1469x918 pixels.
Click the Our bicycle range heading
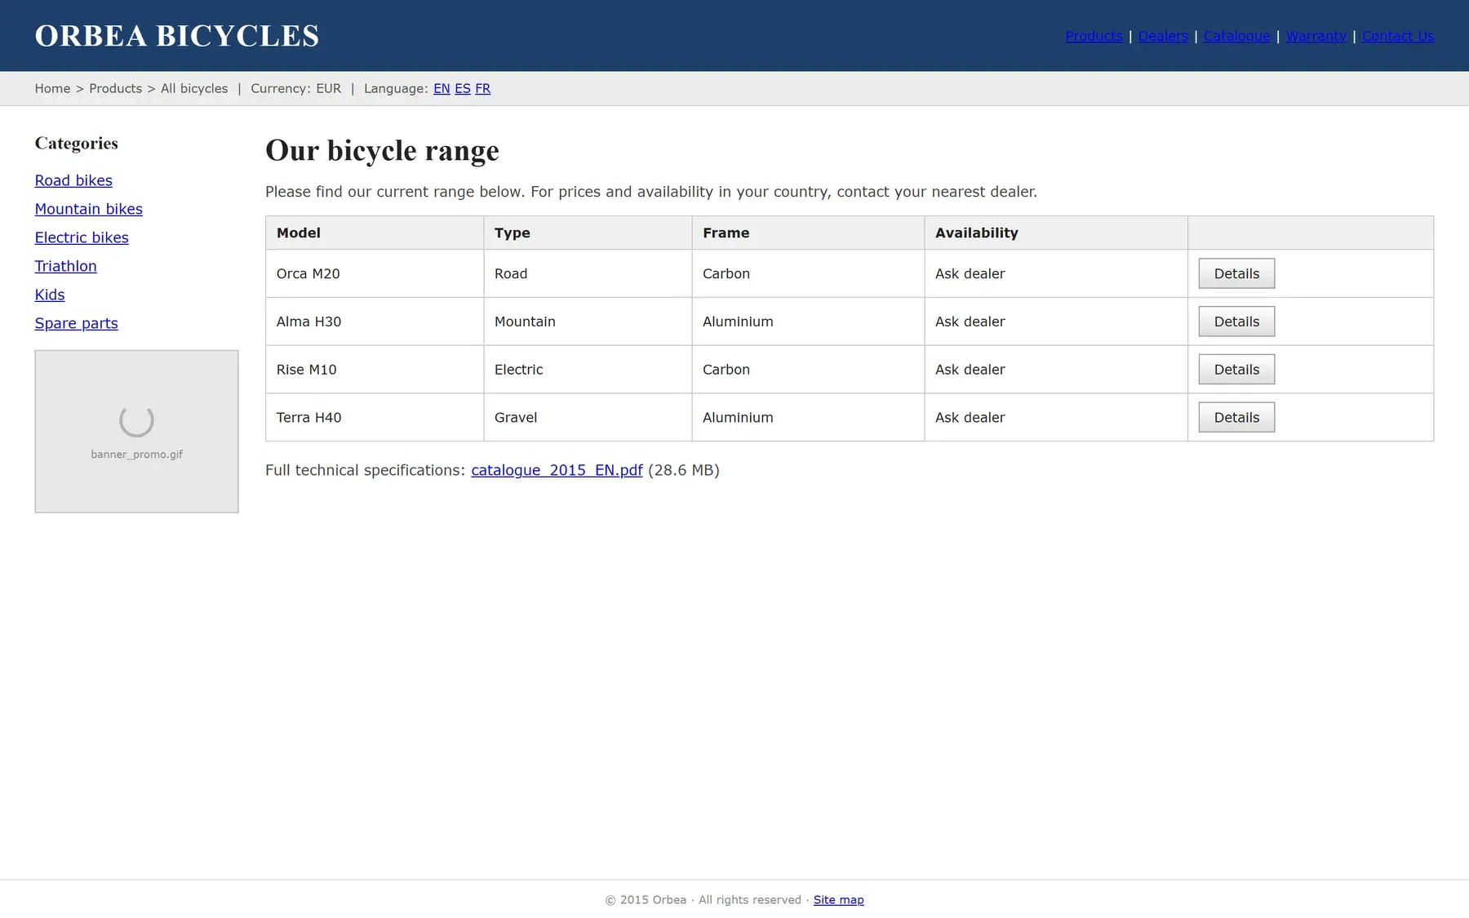[x=382, y=151]
